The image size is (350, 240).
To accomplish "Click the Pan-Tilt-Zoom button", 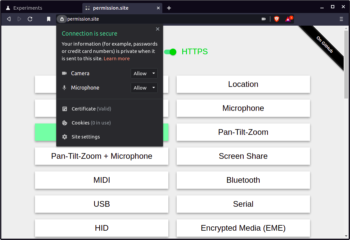I will pyautogui.click(x=243, y=132).
